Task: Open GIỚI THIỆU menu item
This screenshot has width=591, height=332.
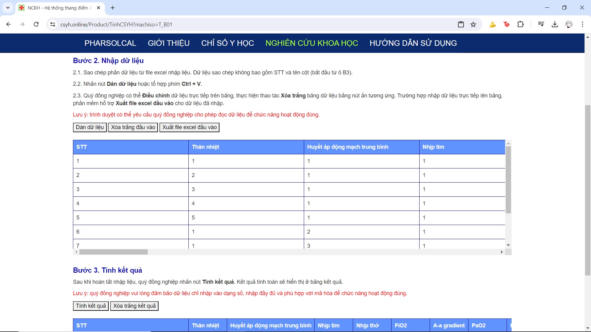Action: [169, 43]
